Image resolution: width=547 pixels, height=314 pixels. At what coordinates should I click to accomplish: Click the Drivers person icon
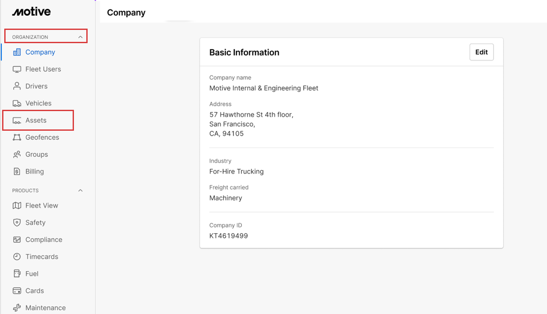point(17,86)
